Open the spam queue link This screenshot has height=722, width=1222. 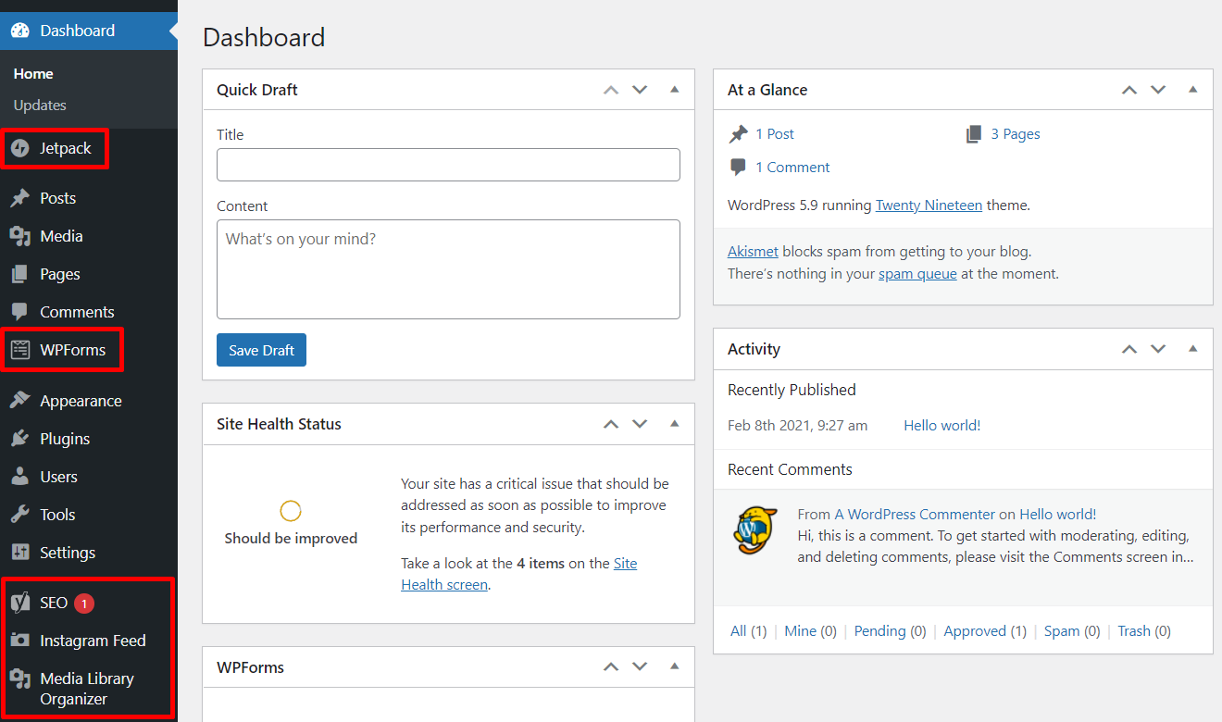click(x=917, y=274)
